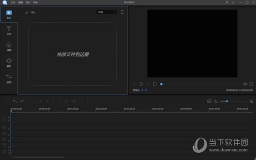
Task: Mute the video track
Action: pyautogui.click(x=9, y=117)
